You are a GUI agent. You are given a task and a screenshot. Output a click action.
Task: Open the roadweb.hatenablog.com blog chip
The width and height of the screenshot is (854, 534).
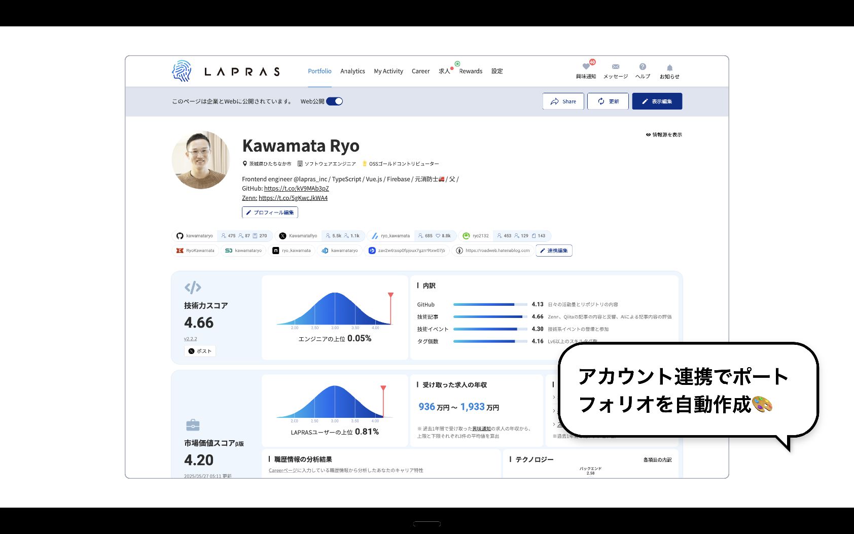493,251
